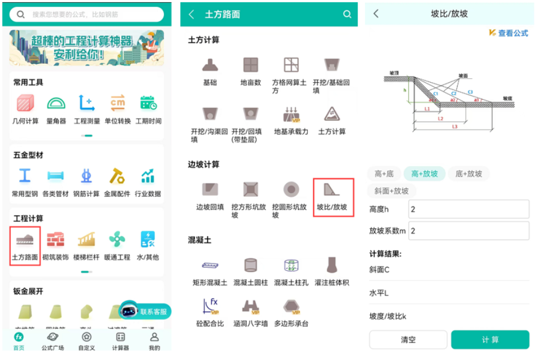Select the 高+底 calculation mode
The height and width of the screenshot is (356, 537).
coord(384,174)
